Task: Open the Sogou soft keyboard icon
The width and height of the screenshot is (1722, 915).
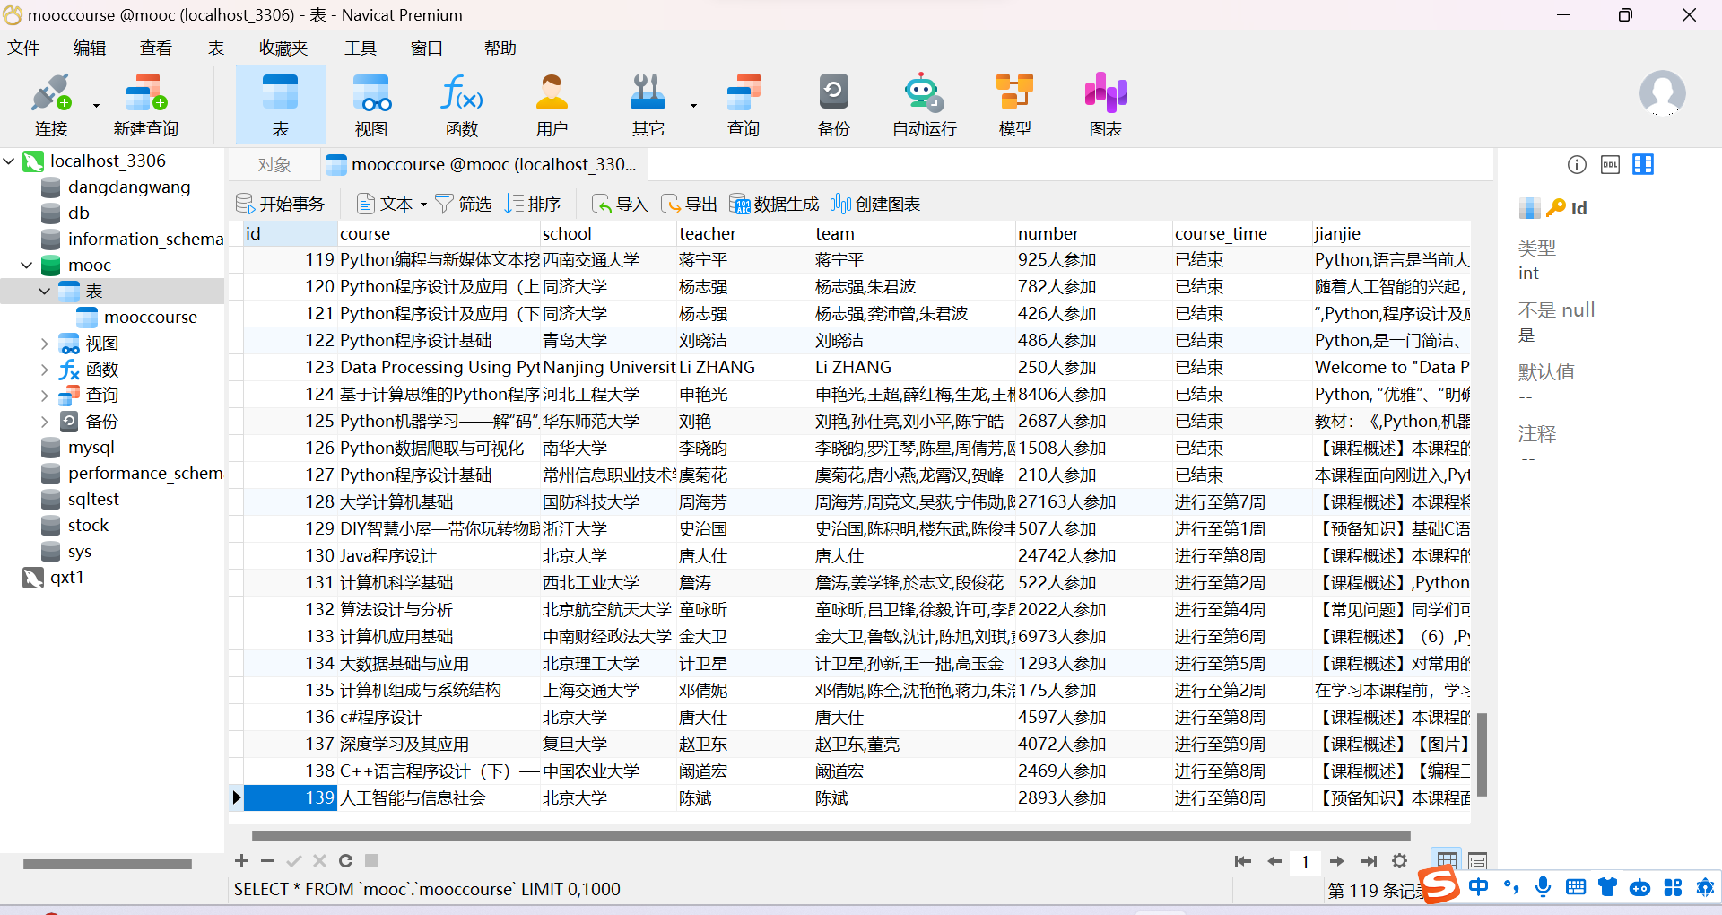Action: click(1575, 887)
